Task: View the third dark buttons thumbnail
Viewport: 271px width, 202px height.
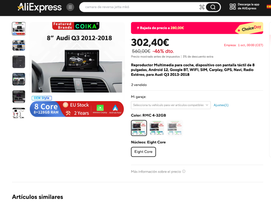Action: click(x=19, y=62)
